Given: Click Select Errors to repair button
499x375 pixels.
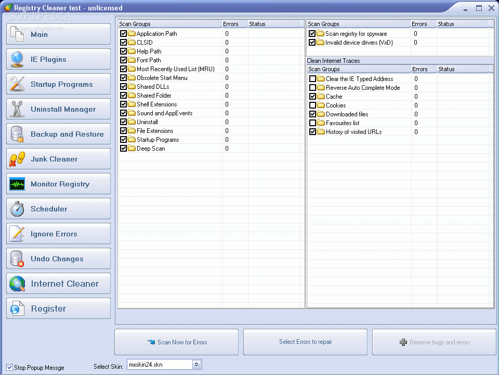Looking at the screenshot, I should [306, 342].
